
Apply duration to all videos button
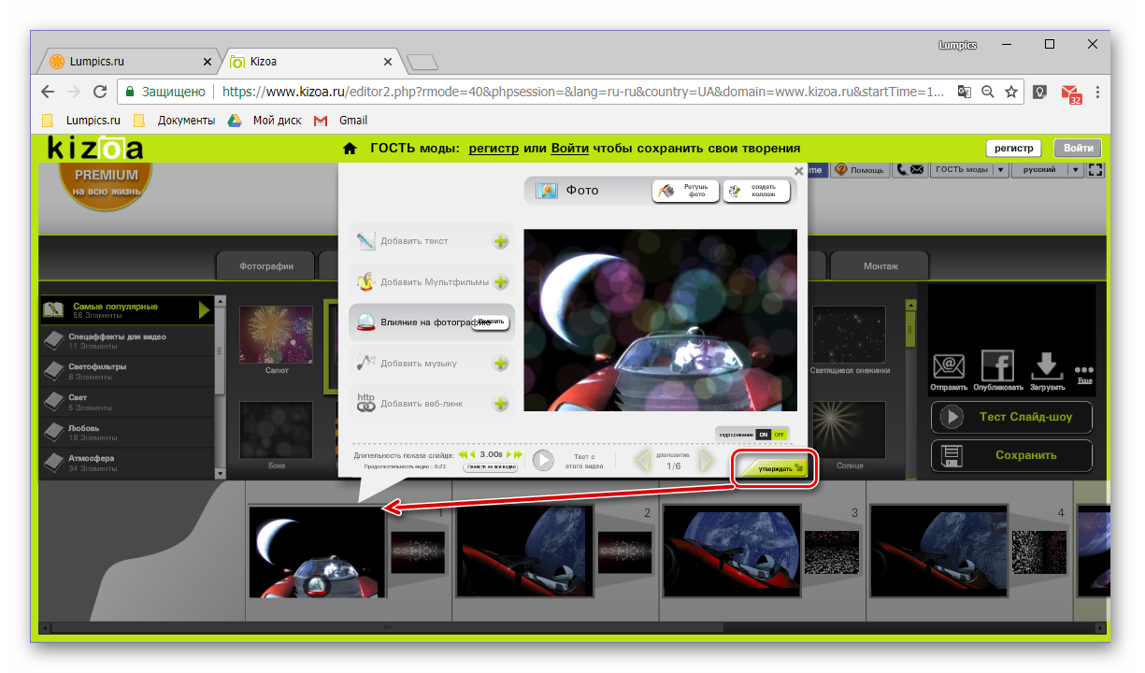pyautogui.click(x=491, y=466)
